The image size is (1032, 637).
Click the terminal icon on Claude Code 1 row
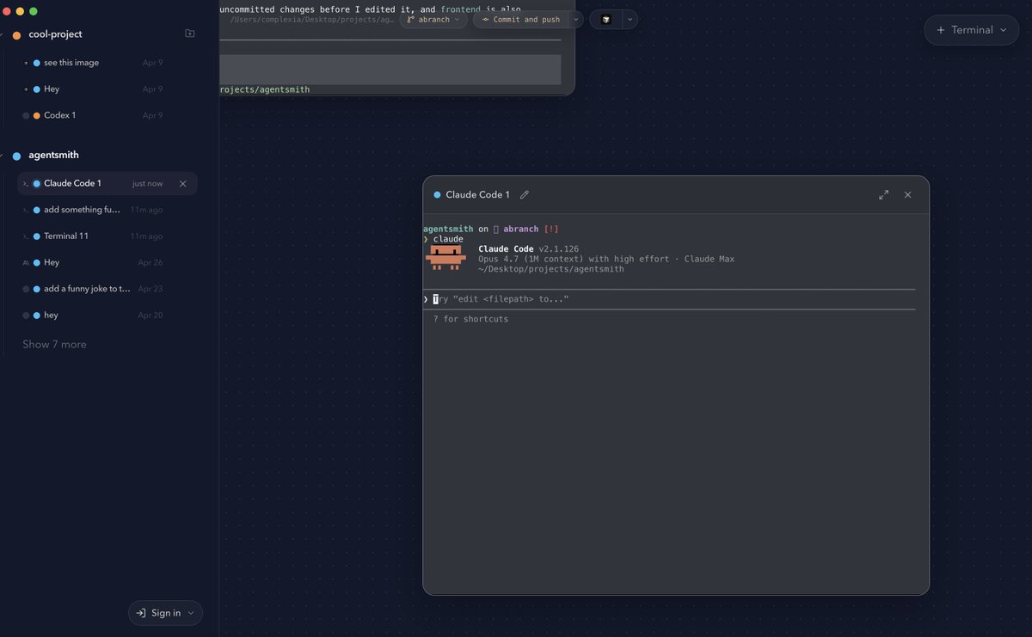(x=26, y=184)
